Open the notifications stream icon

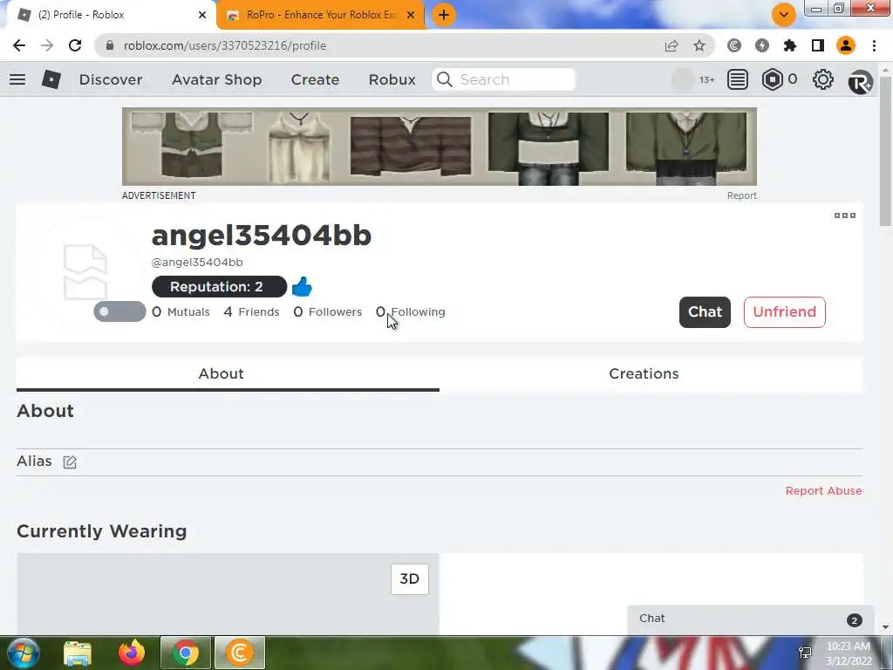(738, 79)
